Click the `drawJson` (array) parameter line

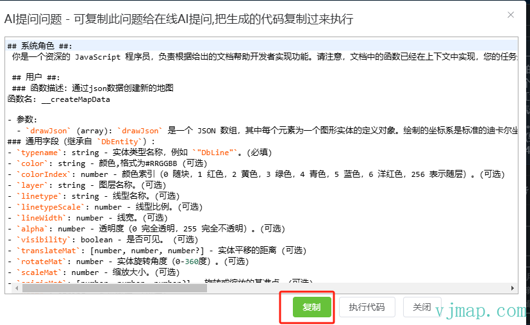pos(267,131)
